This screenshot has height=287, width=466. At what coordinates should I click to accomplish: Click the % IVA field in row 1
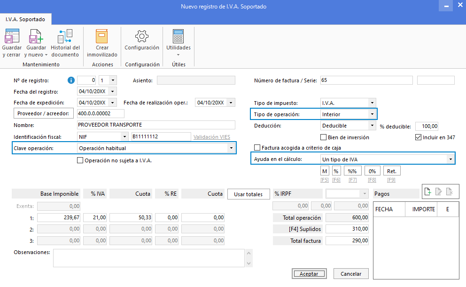click(x=95, y=218)
